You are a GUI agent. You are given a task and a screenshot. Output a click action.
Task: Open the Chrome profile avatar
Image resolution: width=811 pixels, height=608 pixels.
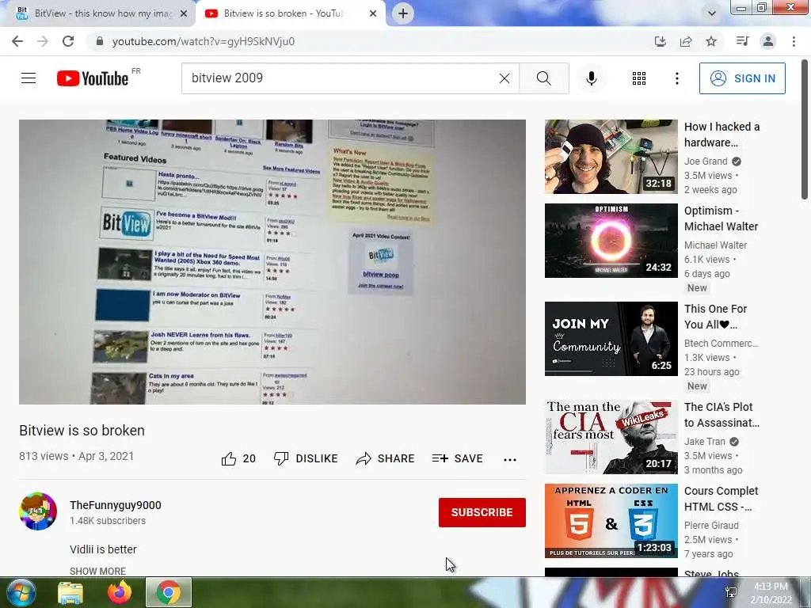(x=768, y=41)
